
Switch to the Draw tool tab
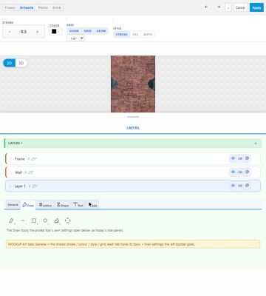(x=28, y=205)
